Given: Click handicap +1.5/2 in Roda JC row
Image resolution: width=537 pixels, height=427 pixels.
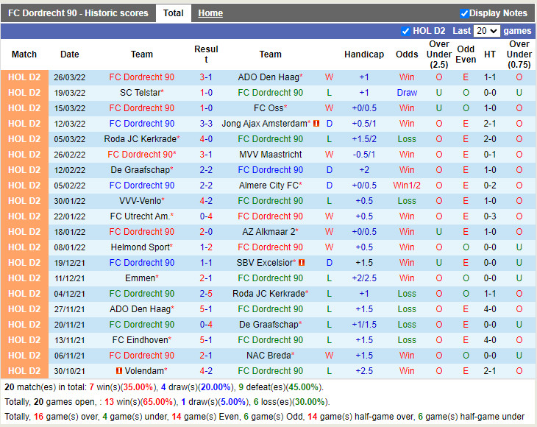Looking at the screenshot, I should [364, 139].
